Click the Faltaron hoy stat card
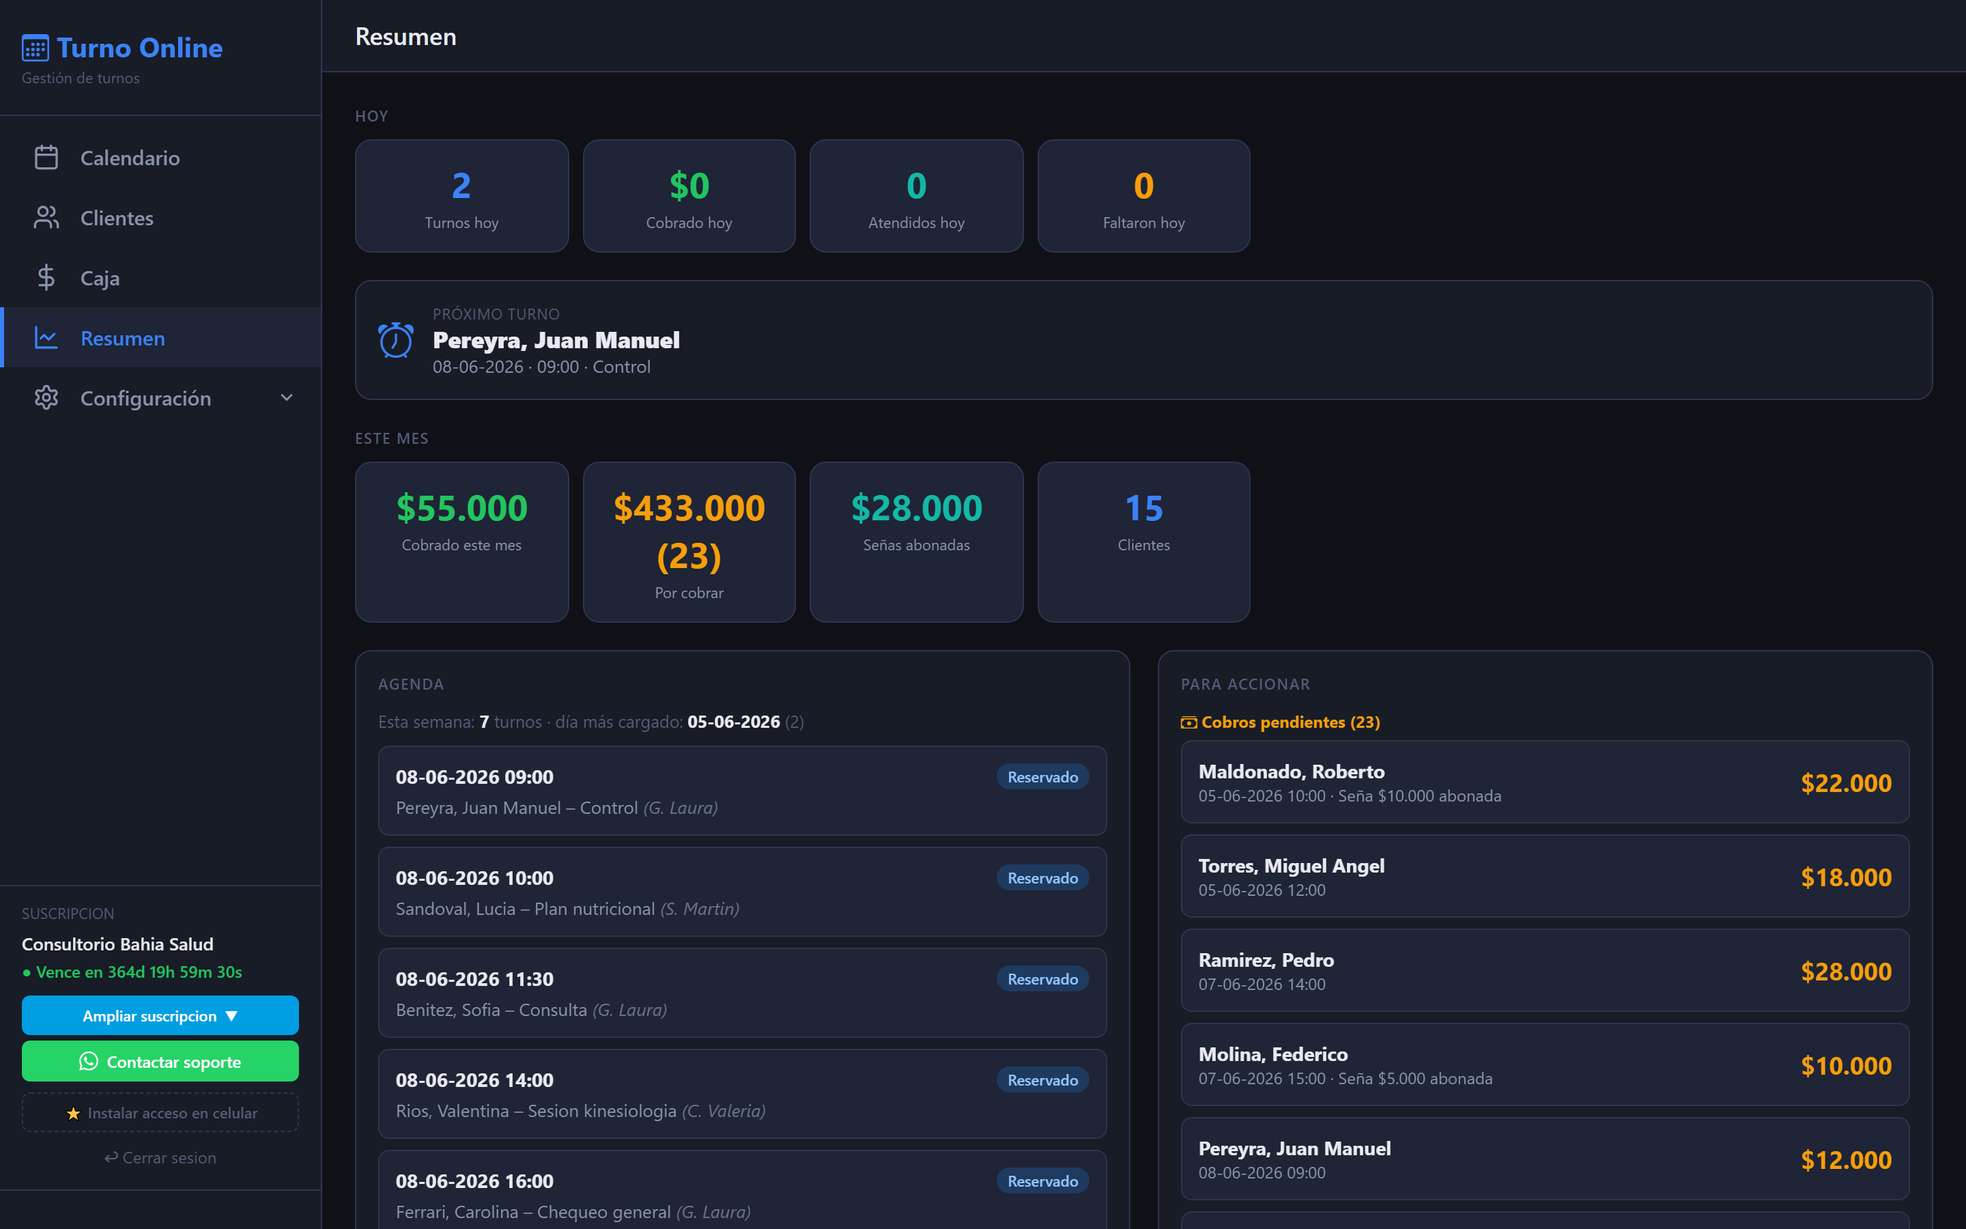This screenshot has width=1966, height=1229. pos(1144,196)
